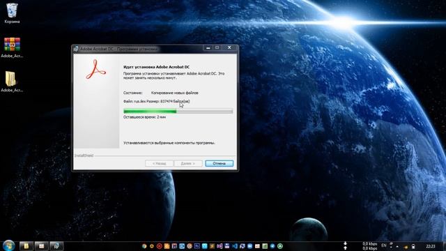
Task: Click the installer icon in dialog title bar
Action: click(x=76, y=49)
